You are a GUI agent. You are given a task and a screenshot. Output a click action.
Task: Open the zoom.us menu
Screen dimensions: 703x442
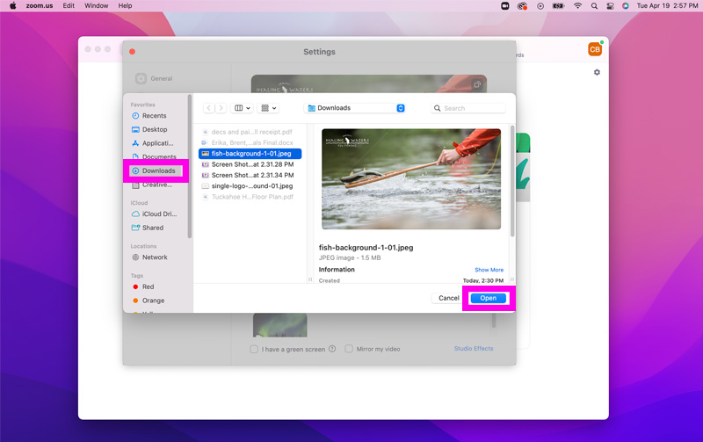[40, 6]
